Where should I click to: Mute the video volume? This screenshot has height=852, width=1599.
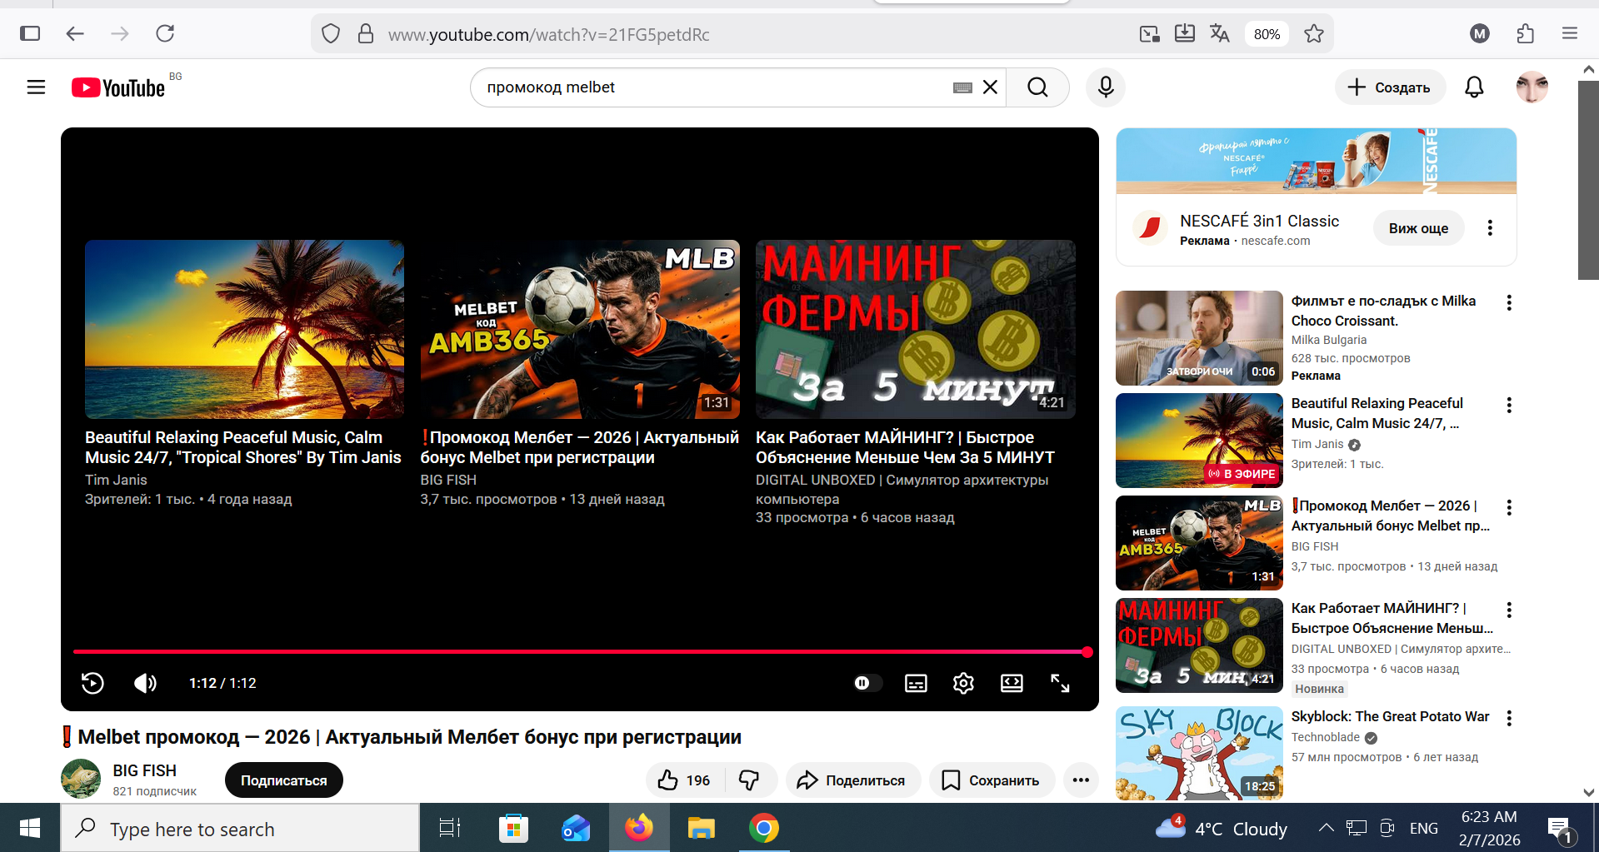(x=145, y=683)
